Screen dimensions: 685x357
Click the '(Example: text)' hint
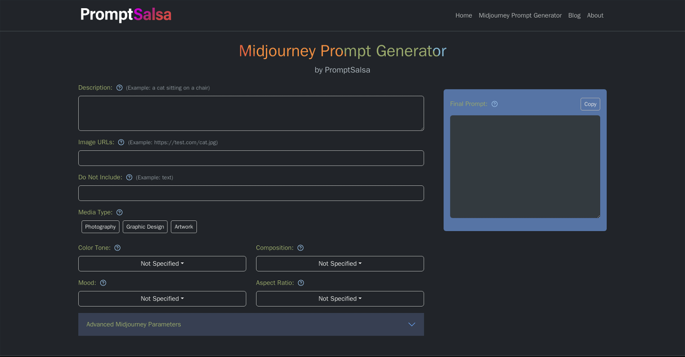point(155,177)
